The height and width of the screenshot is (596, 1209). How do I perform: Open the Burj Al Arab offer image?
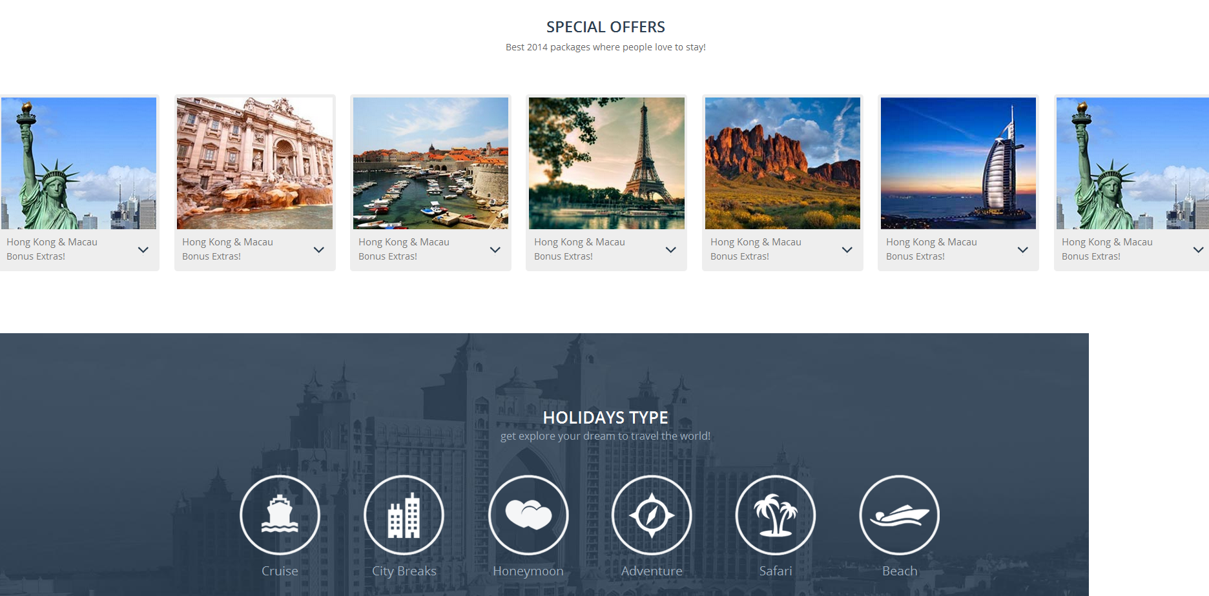[x=958, y=163]
